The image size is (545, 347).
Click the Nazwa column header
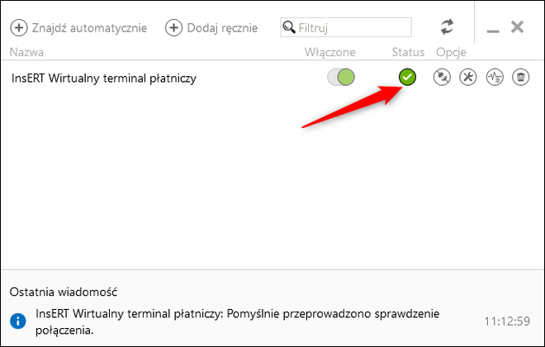point(26,52)
